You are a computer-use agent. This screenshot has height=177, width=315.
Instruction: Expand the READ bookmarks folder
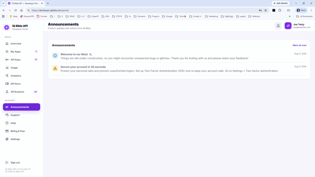click(x=70, y=17)
